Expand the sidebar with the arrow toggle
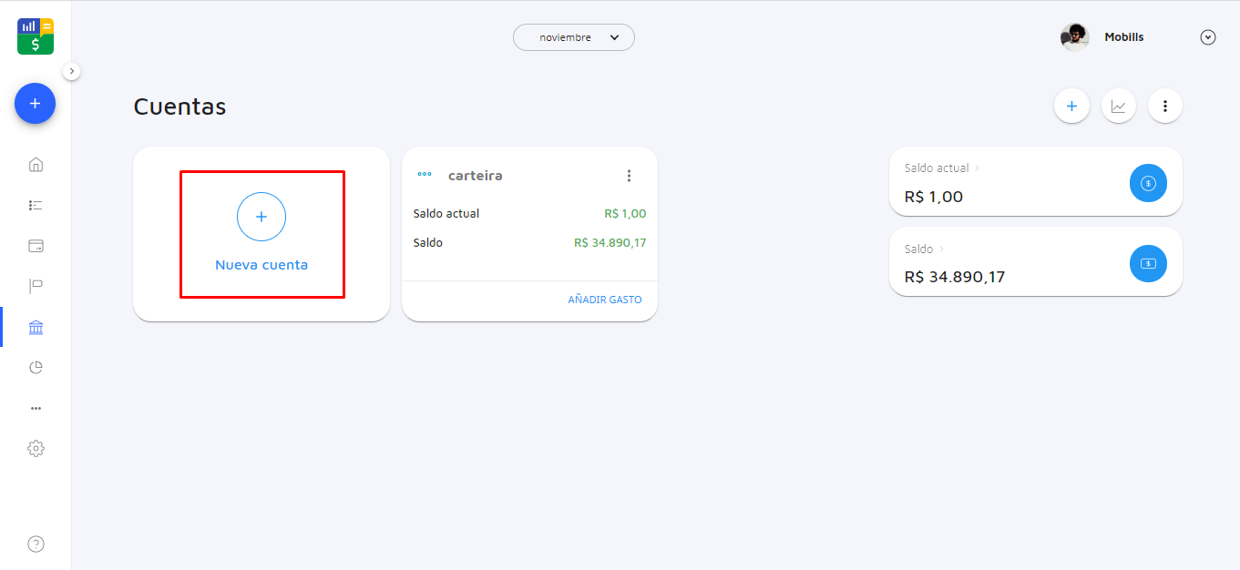This screenshot has height=570, width=1240. [x=72, y=71]
